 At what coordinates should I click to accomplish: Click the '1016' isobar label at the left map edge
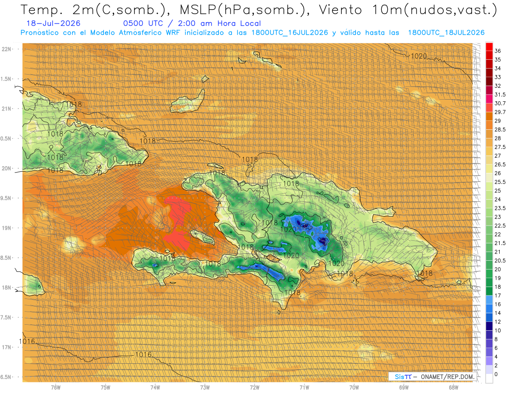coord(27,341)
